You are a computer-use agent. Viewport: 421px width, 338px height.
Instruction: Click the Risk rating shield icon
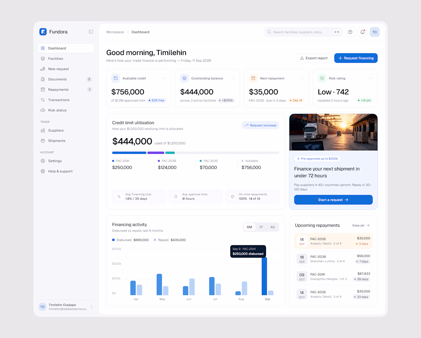click(322, 78)
